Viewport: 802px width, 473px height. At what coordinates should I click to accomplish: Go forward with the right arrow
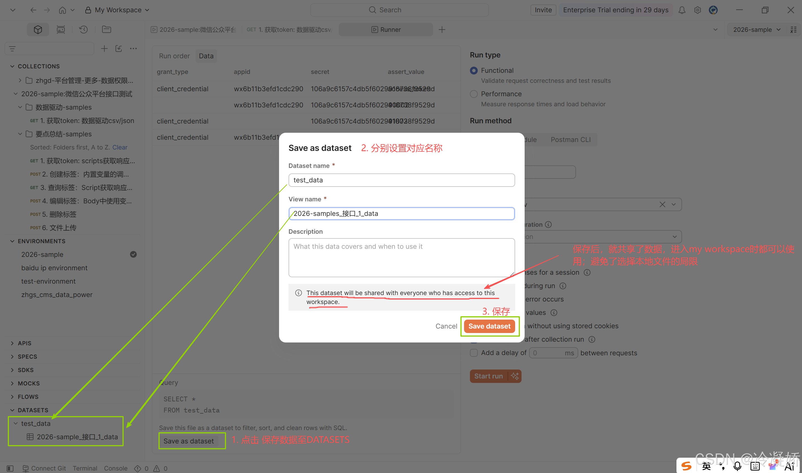click(47, 10)
